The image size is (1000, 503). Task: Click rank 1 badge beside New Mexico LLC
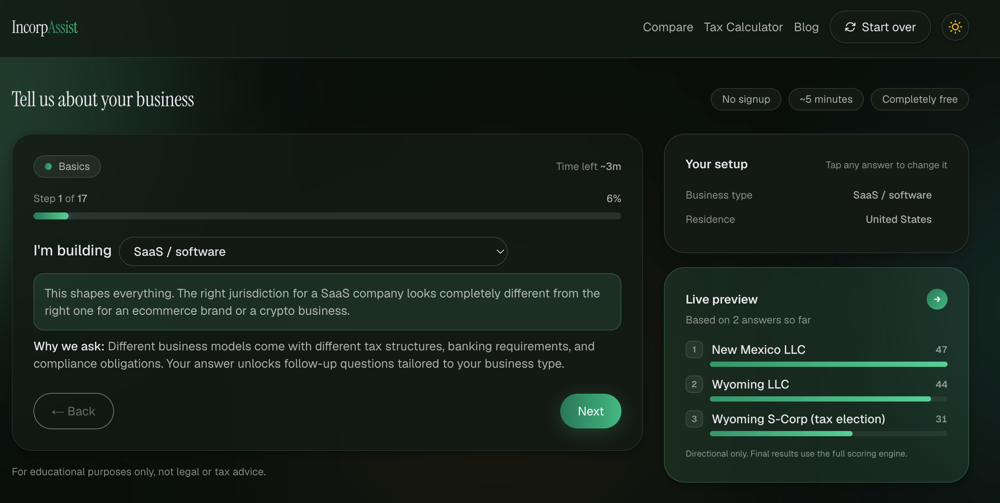point(694,349)
